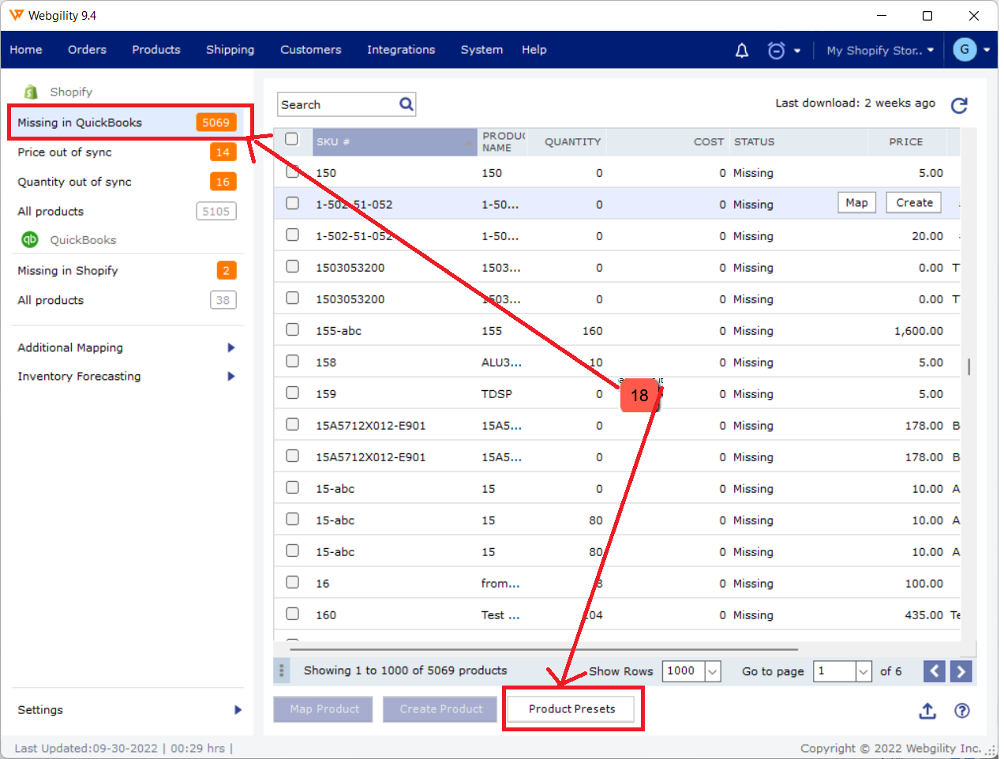
Task: Click the QuickBooks logo in sidebar
Action: pyautogui.click(x=30, y=239)
